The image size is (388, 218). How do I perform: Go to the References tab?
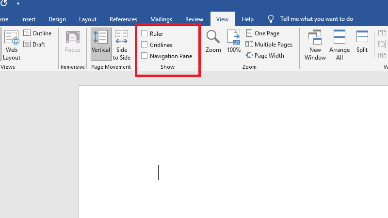point(123,19)
